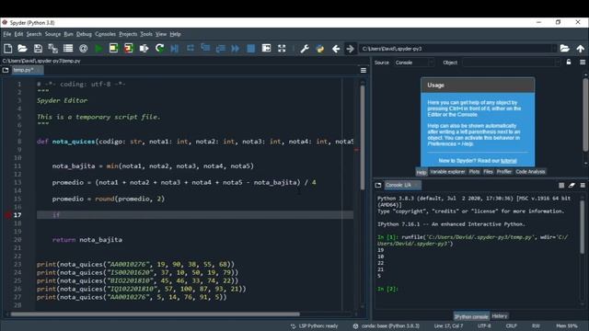
Task: Open the Run menu
Action: coord(68,34)
